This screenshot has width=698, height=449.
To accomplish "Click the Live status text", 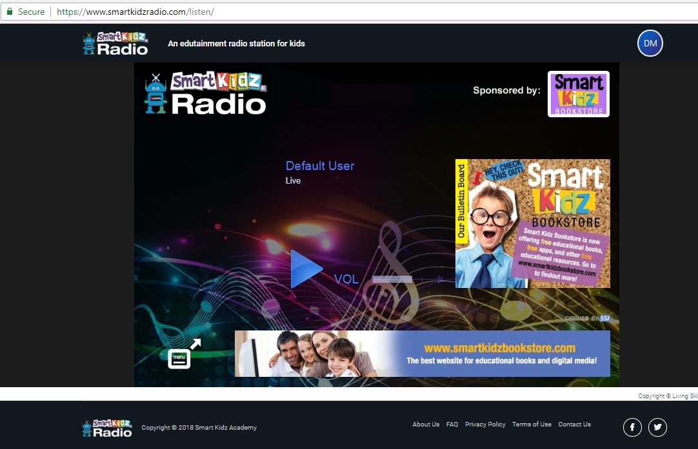I will pos(293,180).
